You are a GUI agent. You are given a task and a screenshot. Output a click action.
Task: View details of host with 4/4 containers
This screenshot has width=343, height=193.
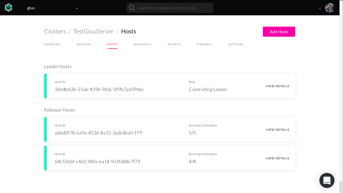tap(277, 158)
